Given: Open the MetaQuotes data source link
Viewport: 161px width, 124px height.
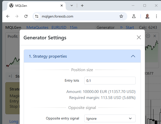Looking at the screenshot, I should click(37, 27).
